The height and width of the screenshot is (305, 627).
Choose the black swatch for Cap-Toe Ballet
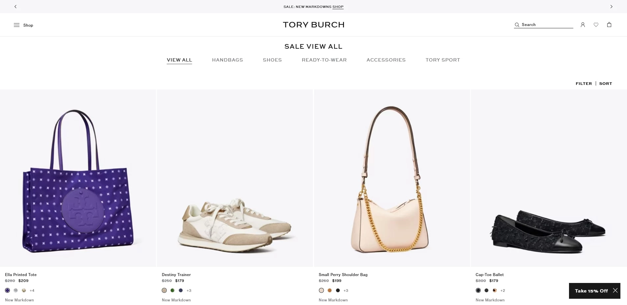(478, 291)
